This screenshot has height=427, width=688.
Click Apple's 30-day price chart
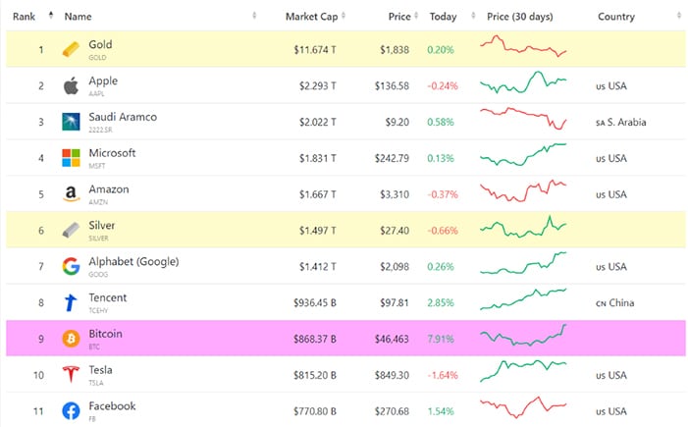click(523, 82)
